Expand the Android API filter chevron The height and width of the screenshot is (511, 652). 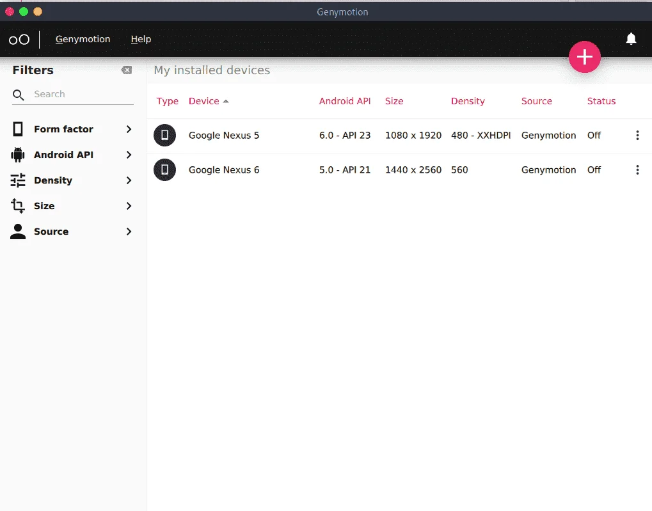click(x=129, y=155)
